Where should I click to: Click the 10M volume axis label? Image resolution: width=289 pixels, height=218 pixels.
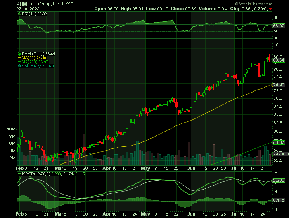(12, 129)
